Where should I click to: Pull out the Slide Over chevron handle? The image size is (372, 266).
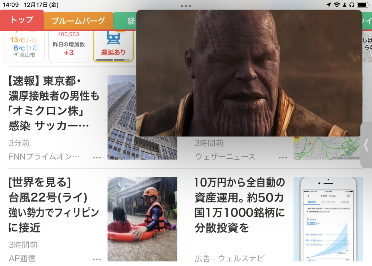pos(366,145)
